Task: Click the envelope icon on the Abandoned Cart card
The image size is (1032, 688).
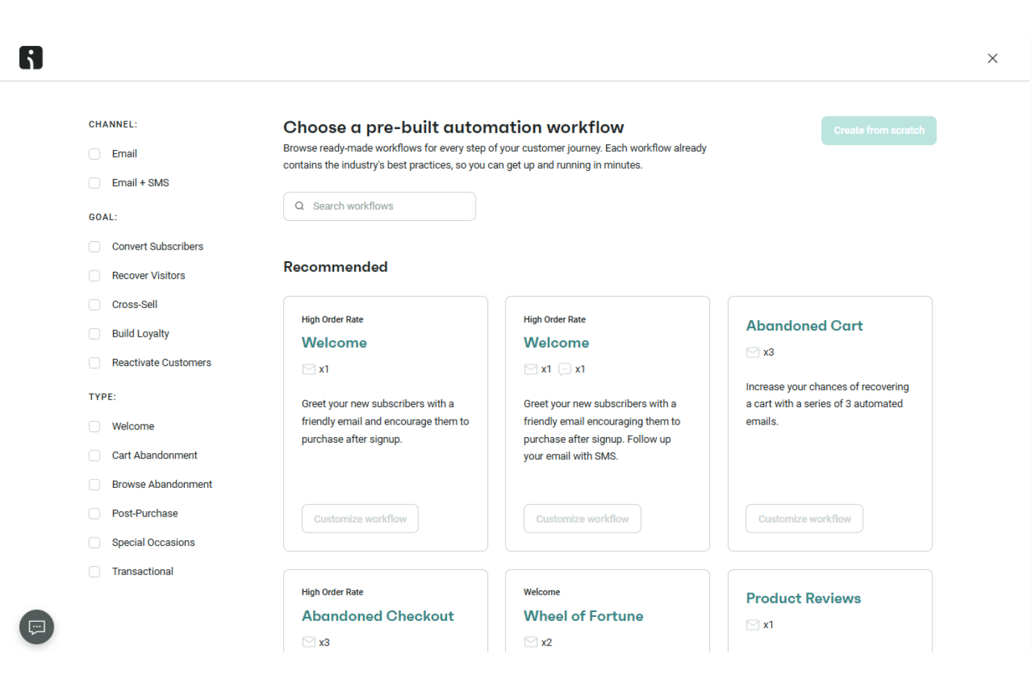Action: click(752, 353)
